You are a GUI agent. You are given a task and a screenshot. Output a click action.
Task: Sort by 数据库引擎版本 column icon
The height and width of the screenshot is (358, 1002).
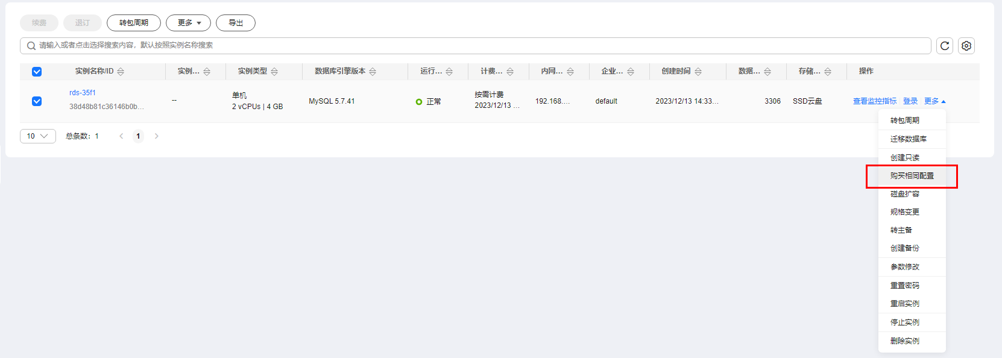click(373, 72)
